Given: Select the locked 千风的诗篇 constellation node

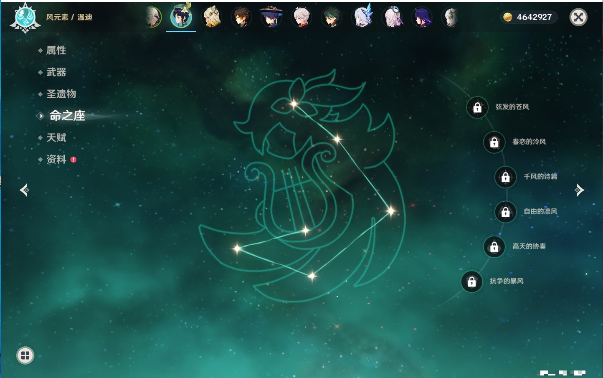Looking at the screenshot, I should 506,177.
